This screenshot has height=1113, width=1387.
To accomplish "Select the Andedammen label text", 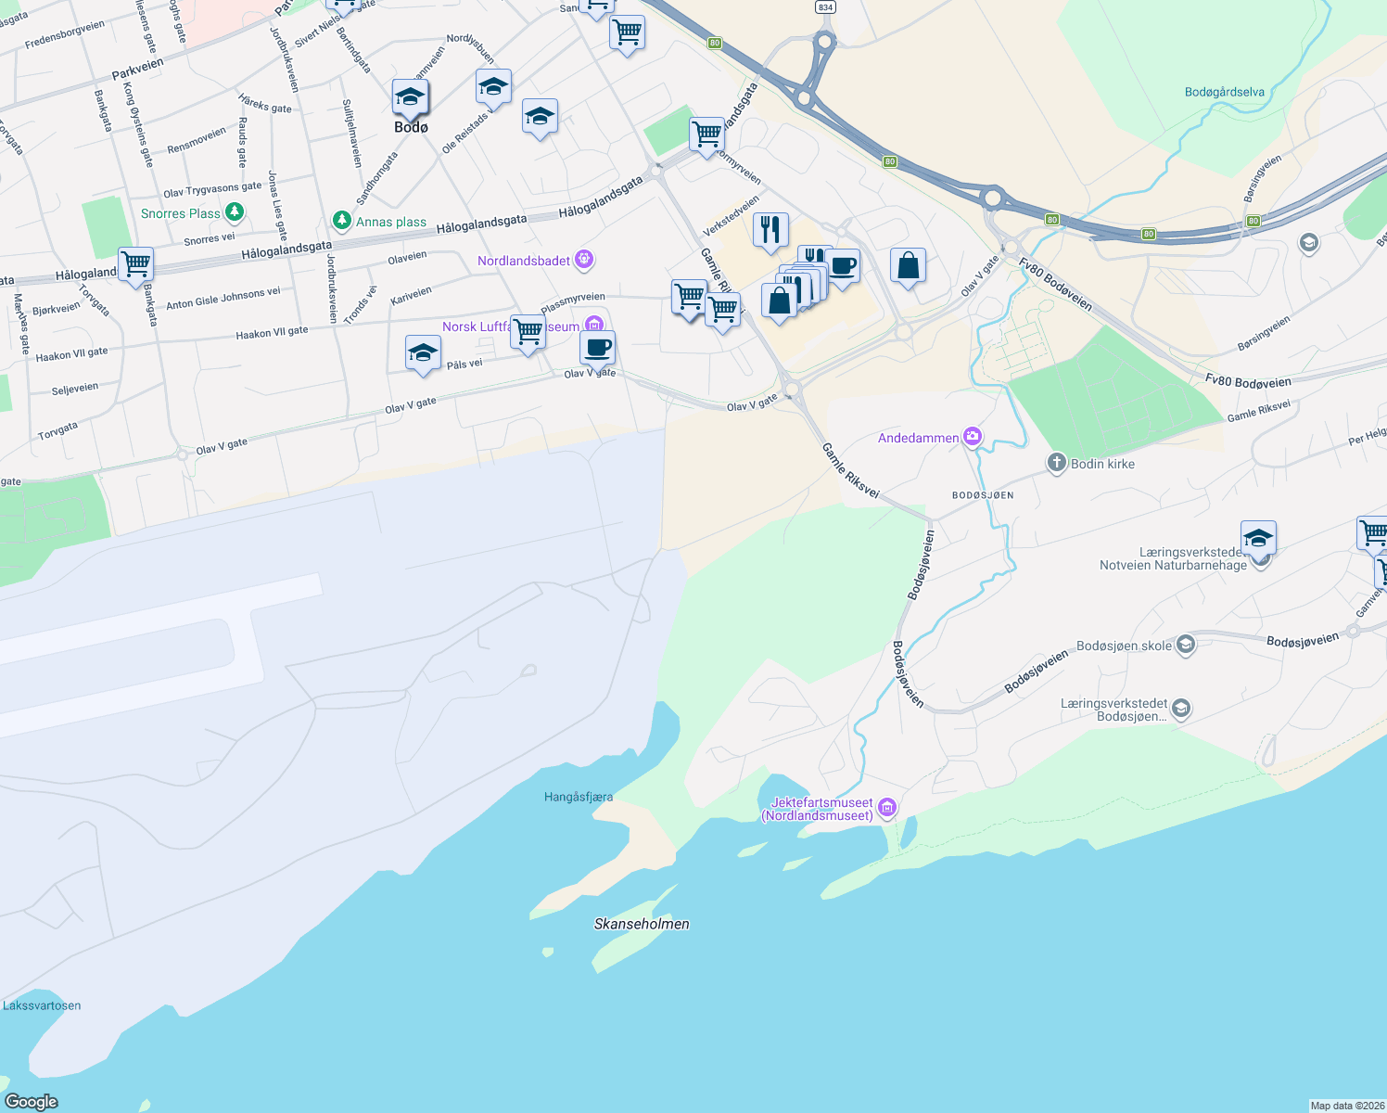I will [x=919, y=438].
